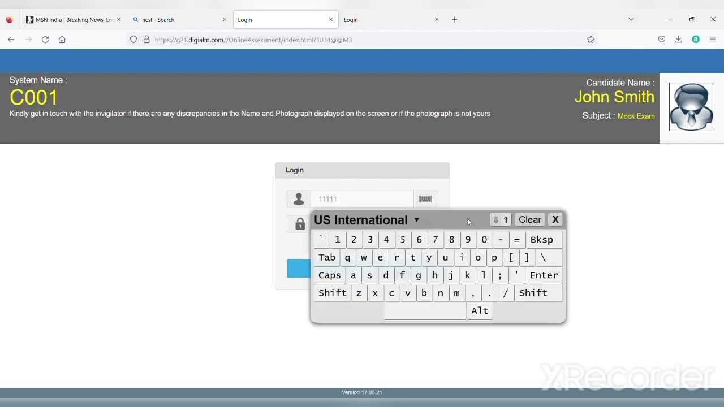Open the Downloads panel
This screenshot has height=407, width=724.
pyautogui.click(x=679, y=40)
